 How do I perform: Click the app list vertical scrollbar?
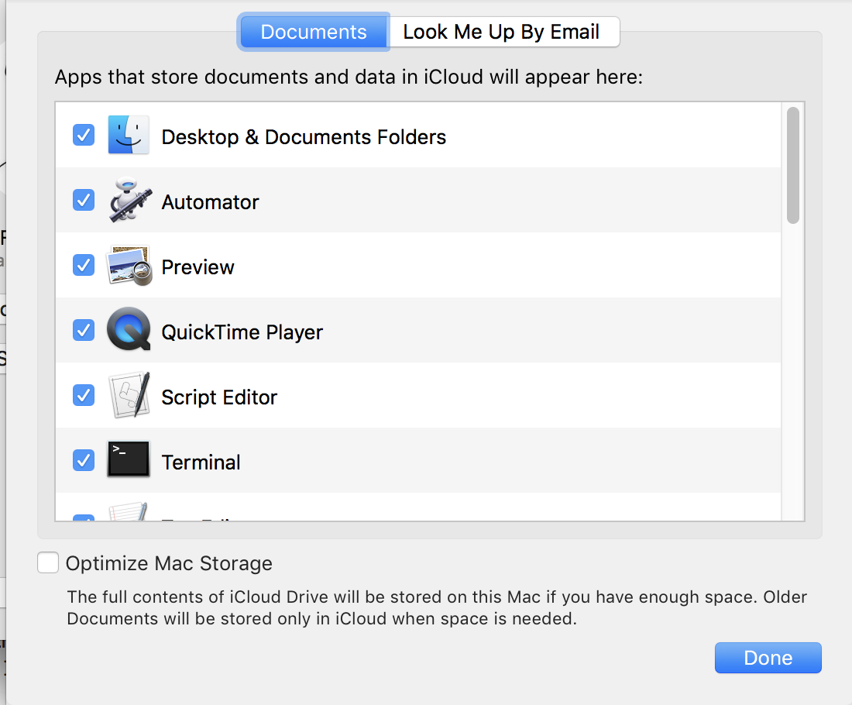point(792,165)
